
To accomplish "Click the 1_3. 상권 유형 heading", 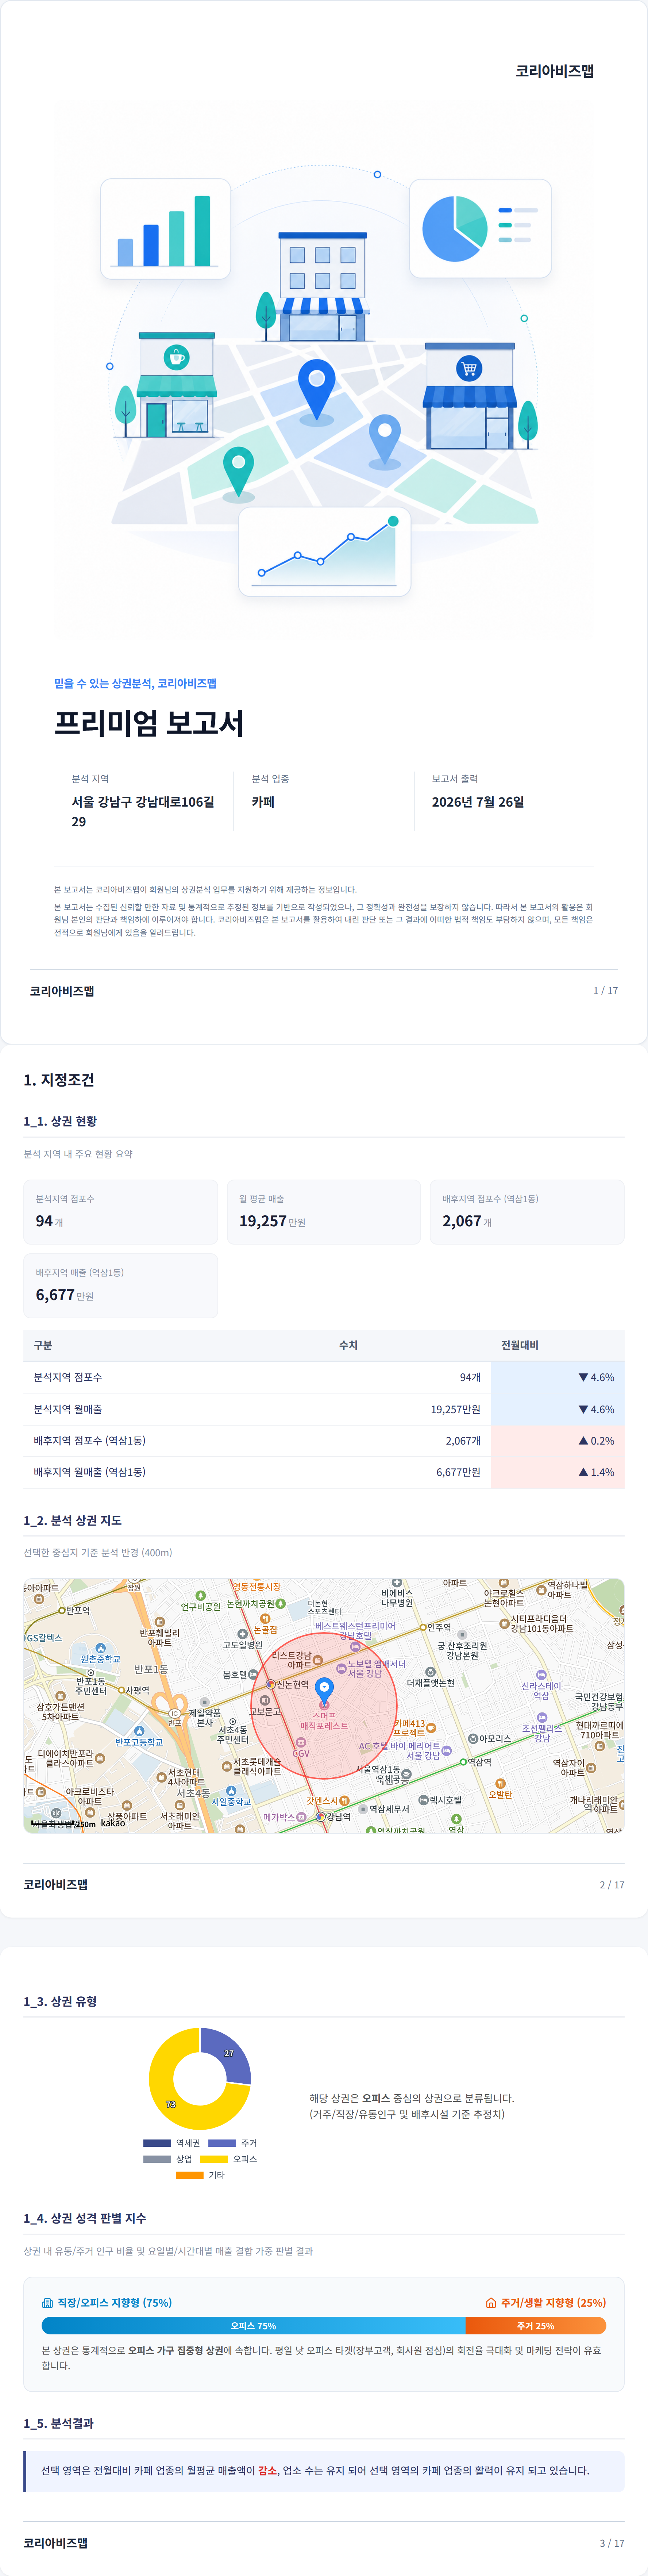I will tap(60, 2001).
